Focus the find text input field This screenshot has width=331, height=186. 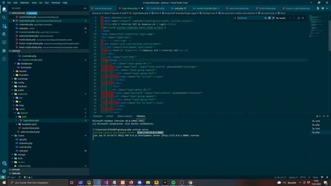(250, 18)
